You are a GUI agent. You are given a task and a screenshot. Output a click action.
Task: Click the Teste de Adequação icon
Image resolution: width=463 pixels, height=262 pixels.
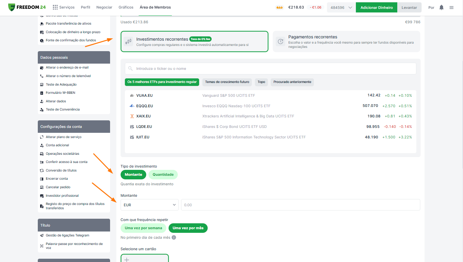pyautogui.click(x=42, y=85)
